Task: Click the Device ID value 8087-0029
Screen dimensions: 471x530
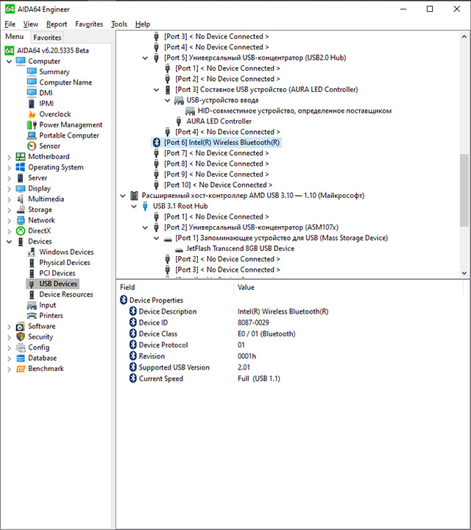Action: coord(253,323)
